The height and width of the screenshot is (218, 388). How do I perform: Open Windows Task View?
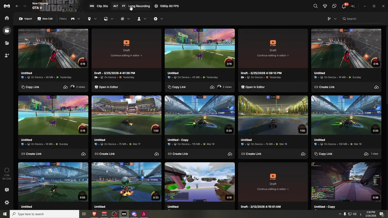click(84, 214)
